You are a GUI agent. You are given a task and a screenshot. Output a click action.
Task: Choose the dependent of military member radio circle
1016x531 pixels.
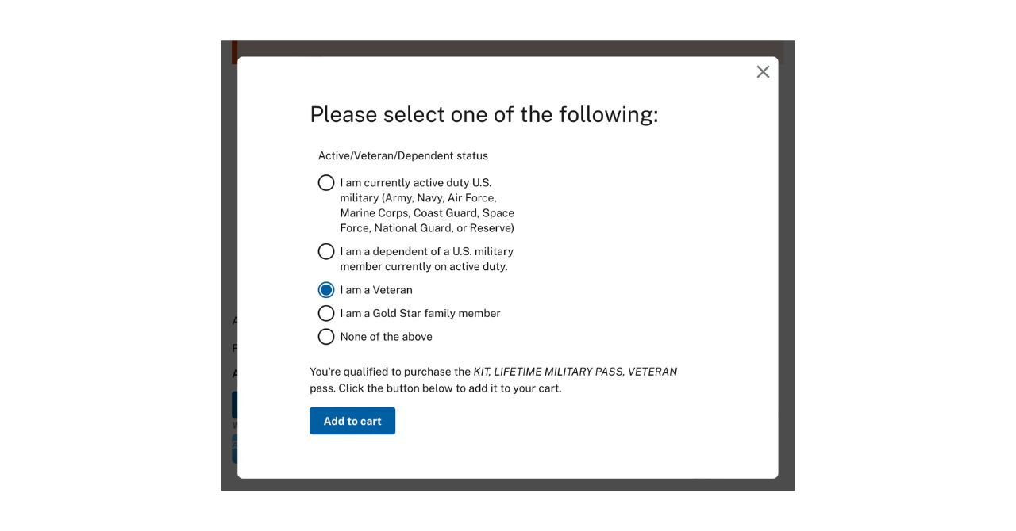coord(326,251)
